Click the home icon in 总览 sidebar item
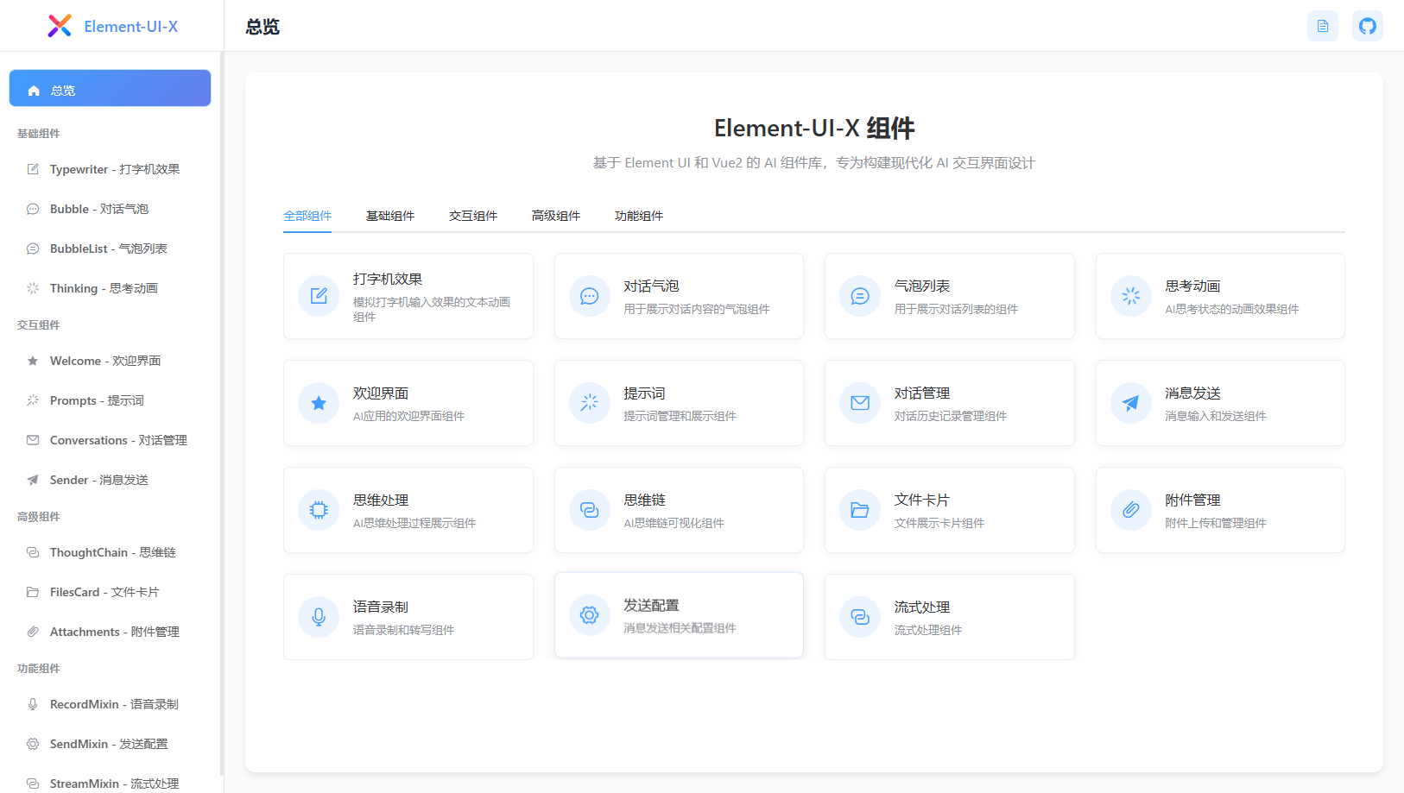 34,91
